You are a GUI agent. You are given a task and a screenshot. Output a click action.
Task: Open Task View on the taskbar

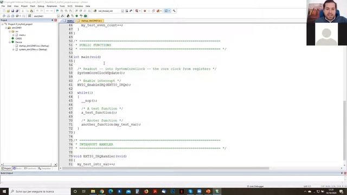(x=84, y=191)
